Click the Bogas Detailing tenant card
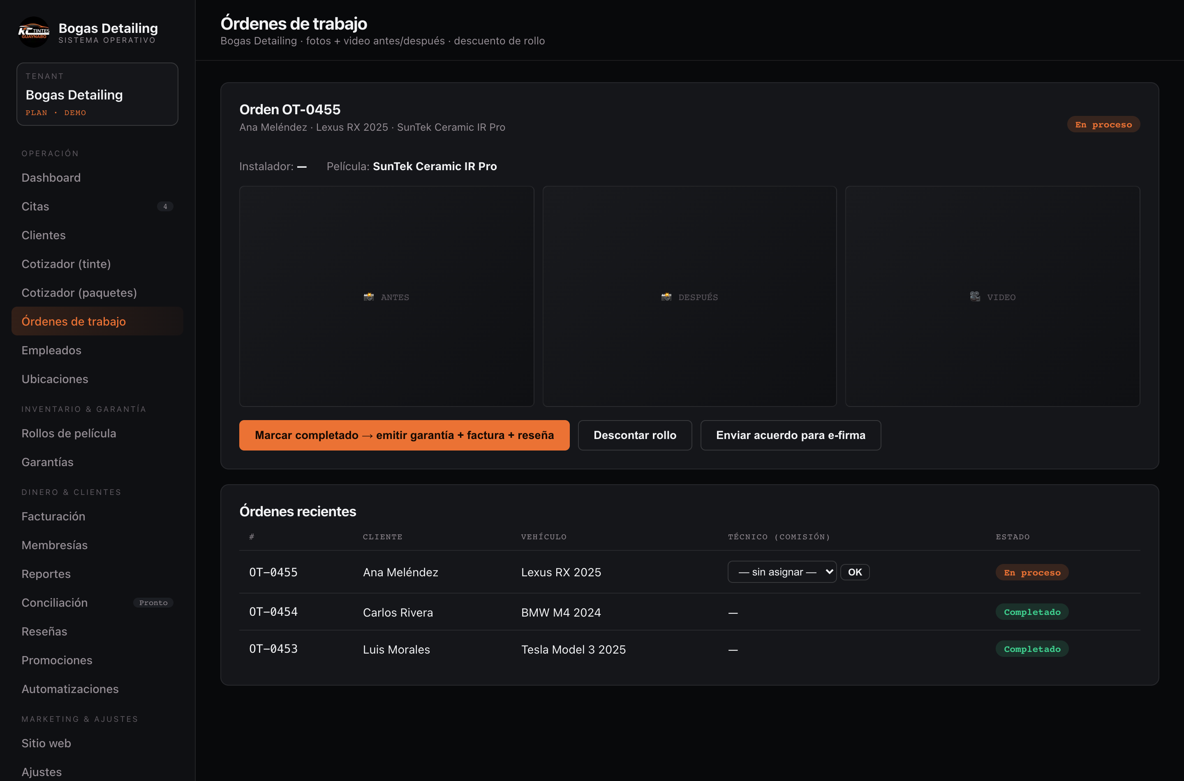Image resolution: width=1184 pixels, height=781 pixels. 97,94
